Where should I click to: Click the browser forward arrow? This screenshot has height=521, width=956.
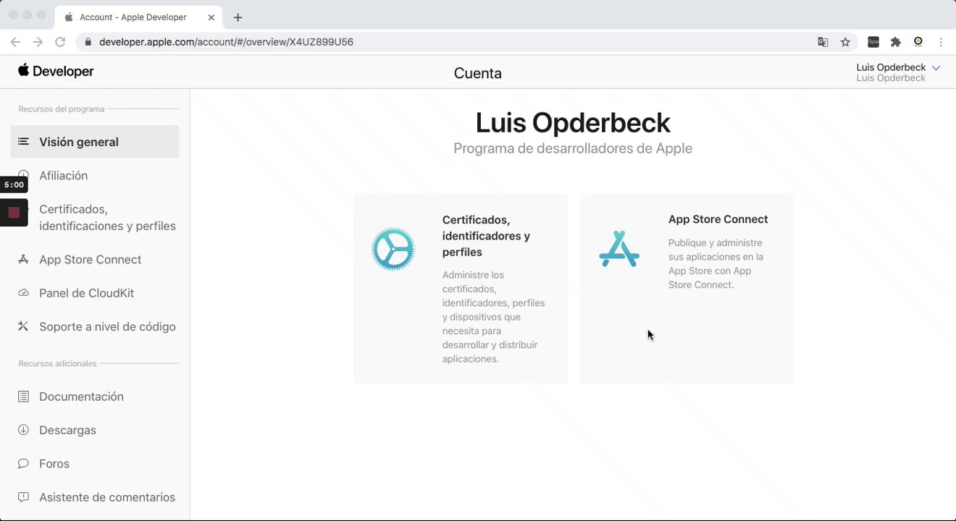(38, 42)
